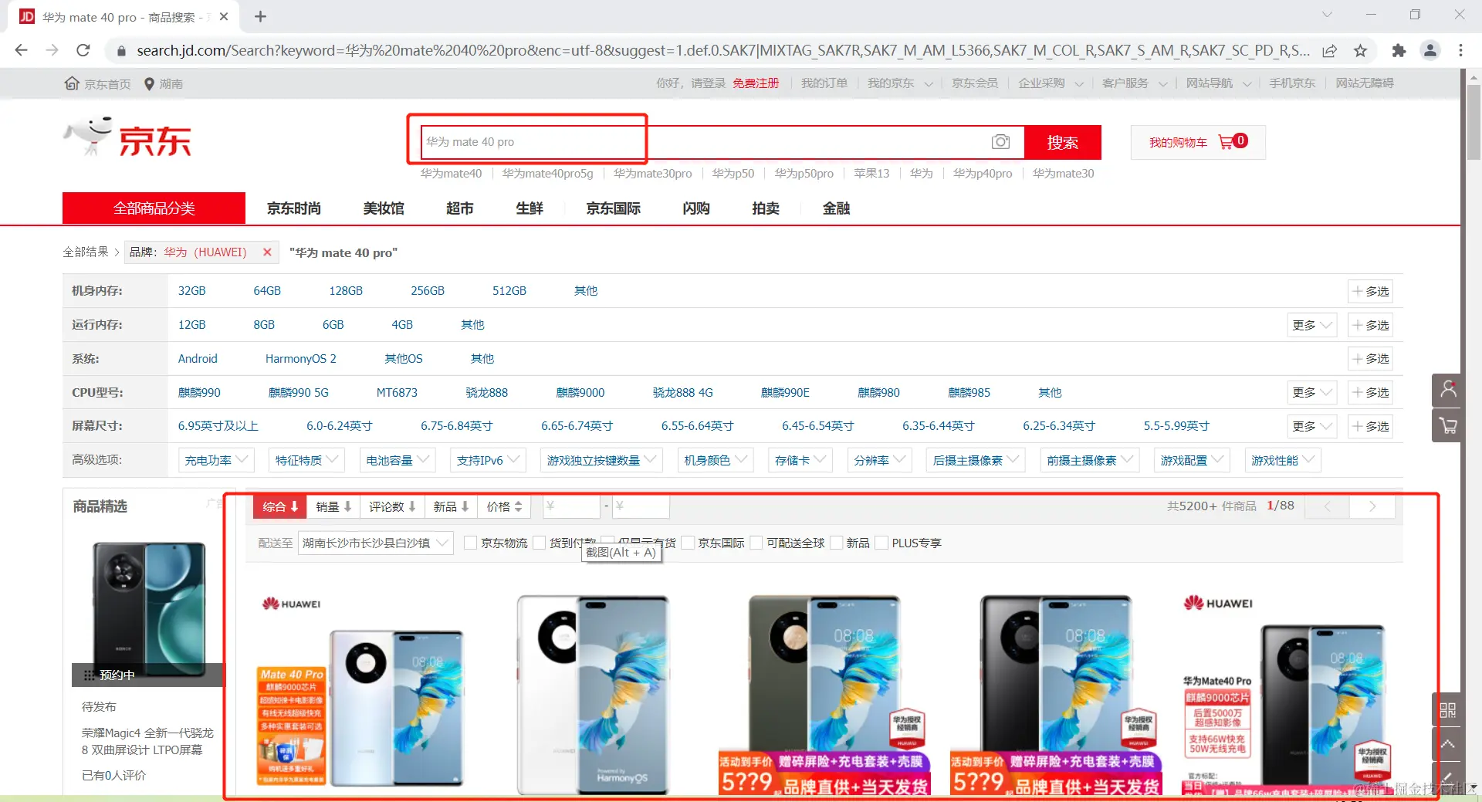
Task: Open the browser profile avatar icon
Action: tap(1430, 51)
